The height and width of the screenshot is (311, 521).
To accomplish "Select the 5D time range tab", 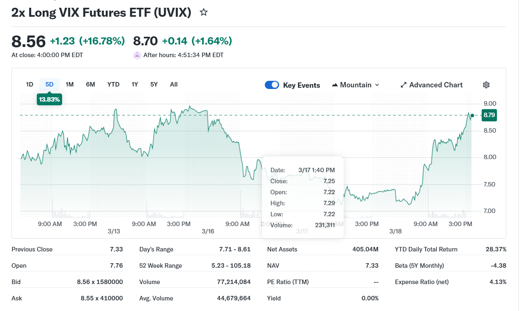I will pyautogui.click(x=49, y=84).
